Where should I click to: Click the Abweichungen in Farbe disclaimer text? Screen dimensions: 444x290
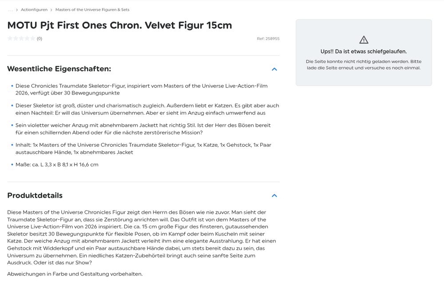coord(75,274)
